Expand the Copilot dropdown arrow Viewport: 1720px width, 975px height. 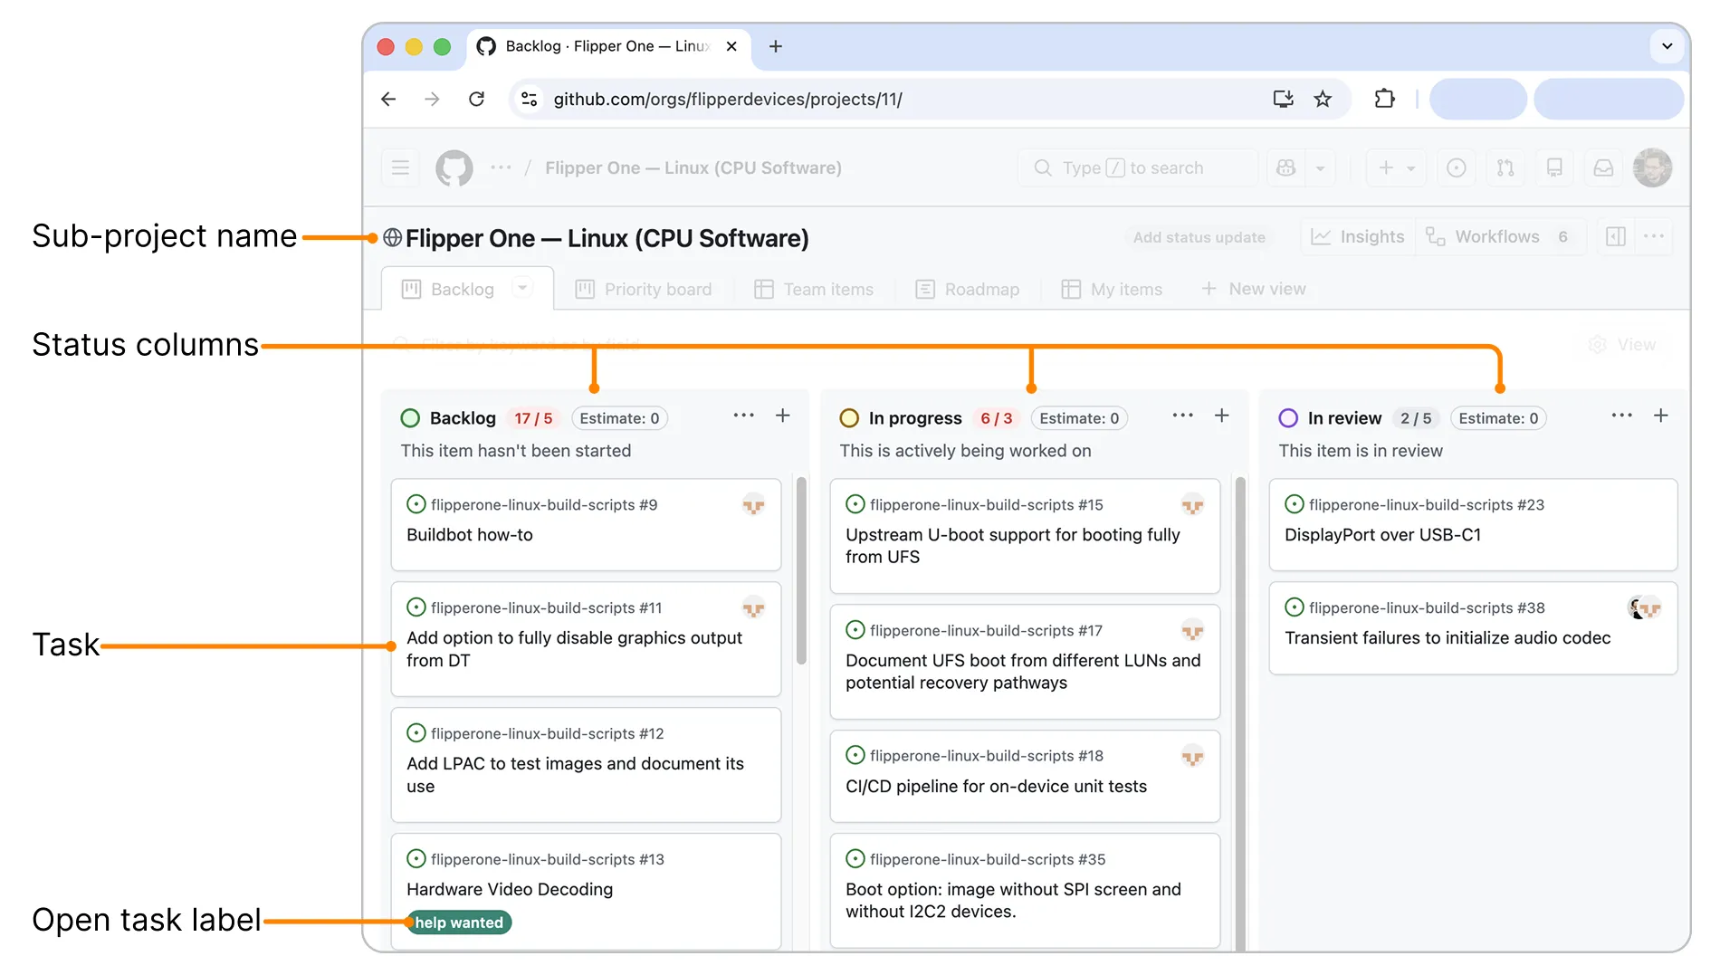pyautogui.click(x=1321, y=168)
